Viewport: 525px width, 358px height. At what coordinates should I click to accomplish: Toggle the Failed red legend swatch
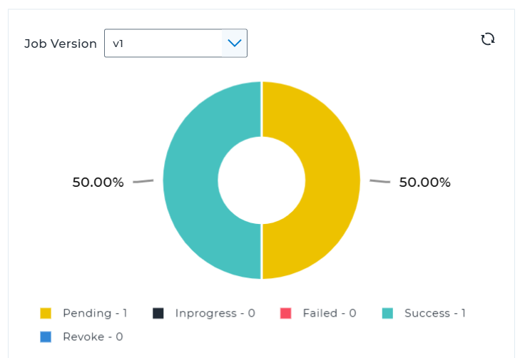click(x=286, y=313)
